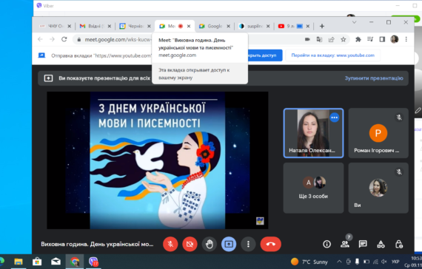
Task: Toggle Chrome side panel
Action: tap(382, 39)
